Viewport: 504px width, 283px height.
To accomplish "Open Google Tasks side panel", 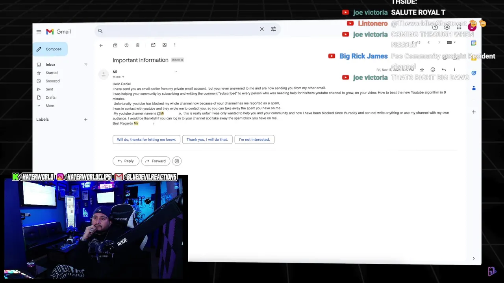I will (x=474, y=73).
